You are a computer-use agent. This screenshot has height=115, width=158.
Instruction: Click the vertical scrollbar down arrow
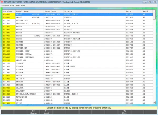pyautogui.click(x=154, y=102)
